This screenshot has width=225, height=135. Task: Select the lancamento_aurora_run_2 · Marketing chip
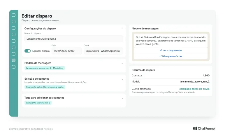[45, 68]
